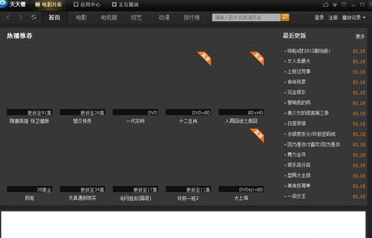Click the mini mode icon in title bar

point(344,5)
